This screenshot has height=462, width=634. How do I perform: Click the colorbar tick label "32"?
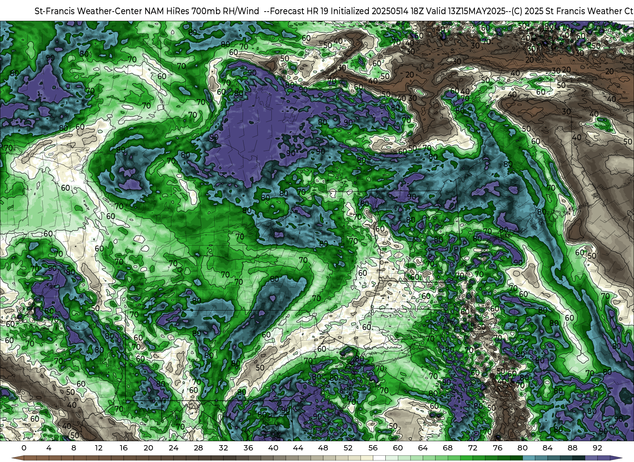pyautogui.click(x=223, y=448)
